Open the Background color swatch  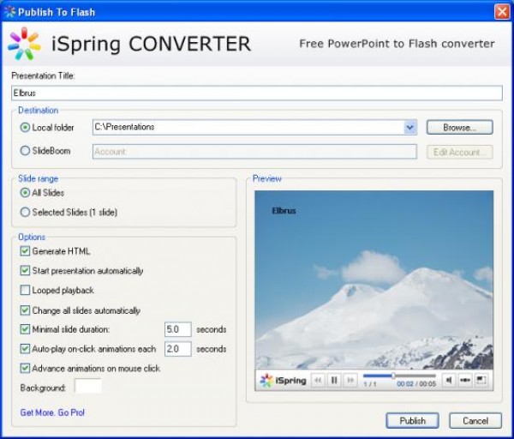tap(88, 386)
